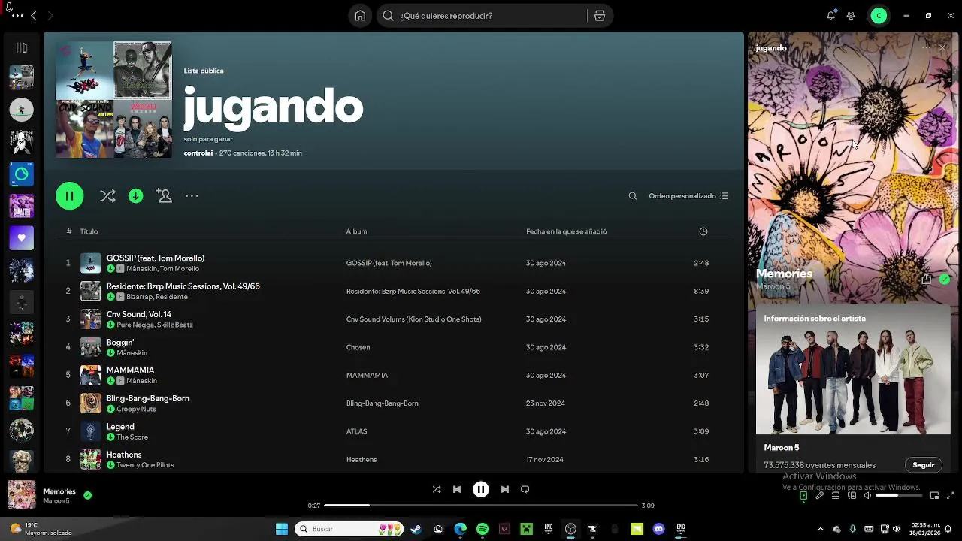The image size is (962, 541).
Task: Close the Now Playing side panel
Action: [x=942, y=47]
